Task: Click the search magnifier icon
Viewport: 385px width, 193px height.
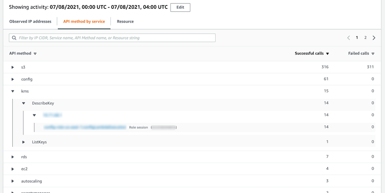Action: (14, 38)
